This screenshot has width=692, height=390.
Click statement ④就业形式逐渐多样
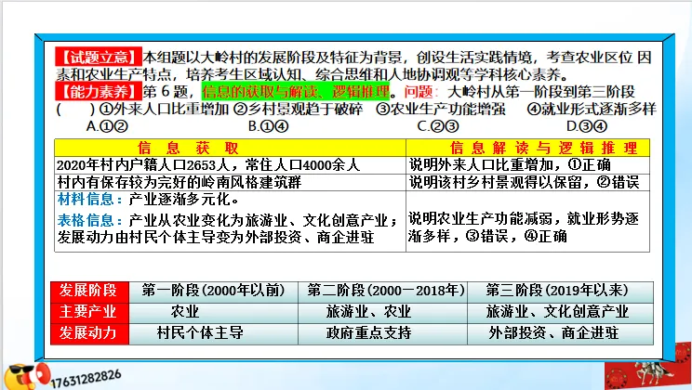(x=592, y=109)
